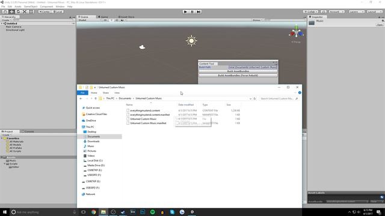Screen dimensions: 385x216
Task: Select the Music folder in Assets
Action: coord(13,161)
